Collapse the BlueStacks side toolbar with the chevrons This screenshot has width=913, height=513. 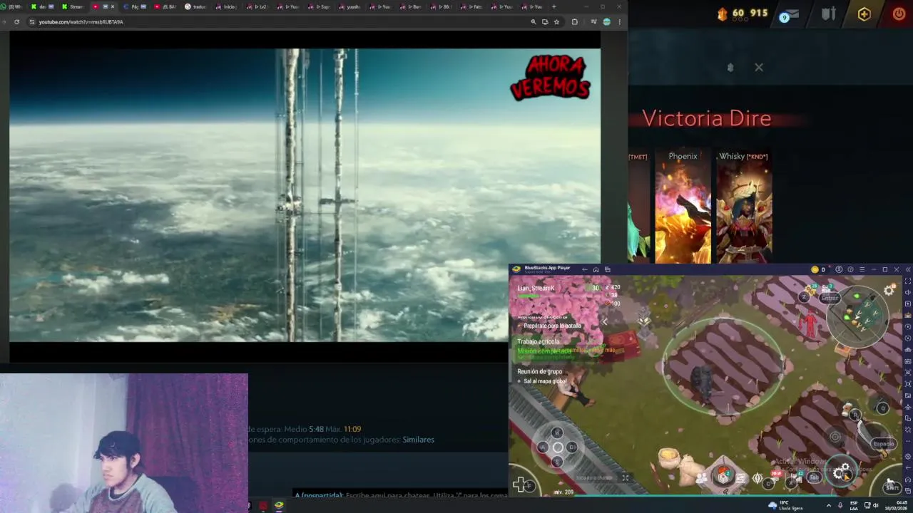[x=907, y=269]
